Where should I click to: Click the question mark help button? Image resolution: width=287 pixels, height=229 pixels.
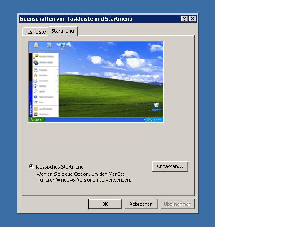[184, 19]
